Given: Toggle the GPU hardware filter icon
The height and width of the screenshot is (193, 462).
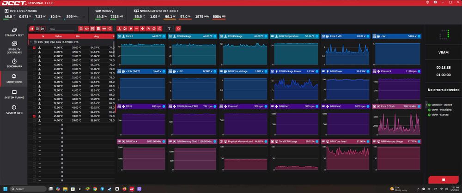Looking at the screenshot, I should click(87, 29).
